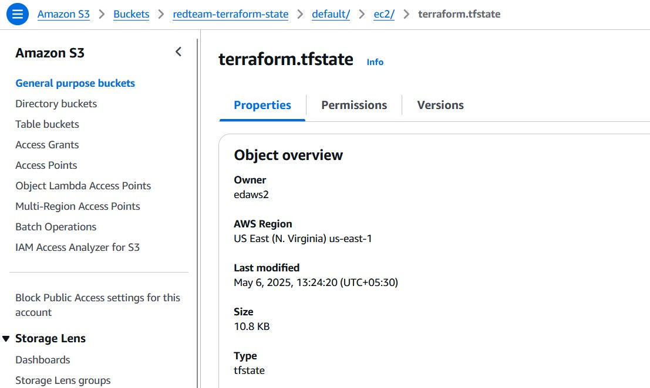Open Access Points in sidebar

[x=46, y=165]
